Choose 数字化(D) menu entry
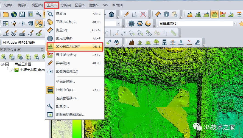The height and width of the screenshot is (138, 243). [75, 63]
